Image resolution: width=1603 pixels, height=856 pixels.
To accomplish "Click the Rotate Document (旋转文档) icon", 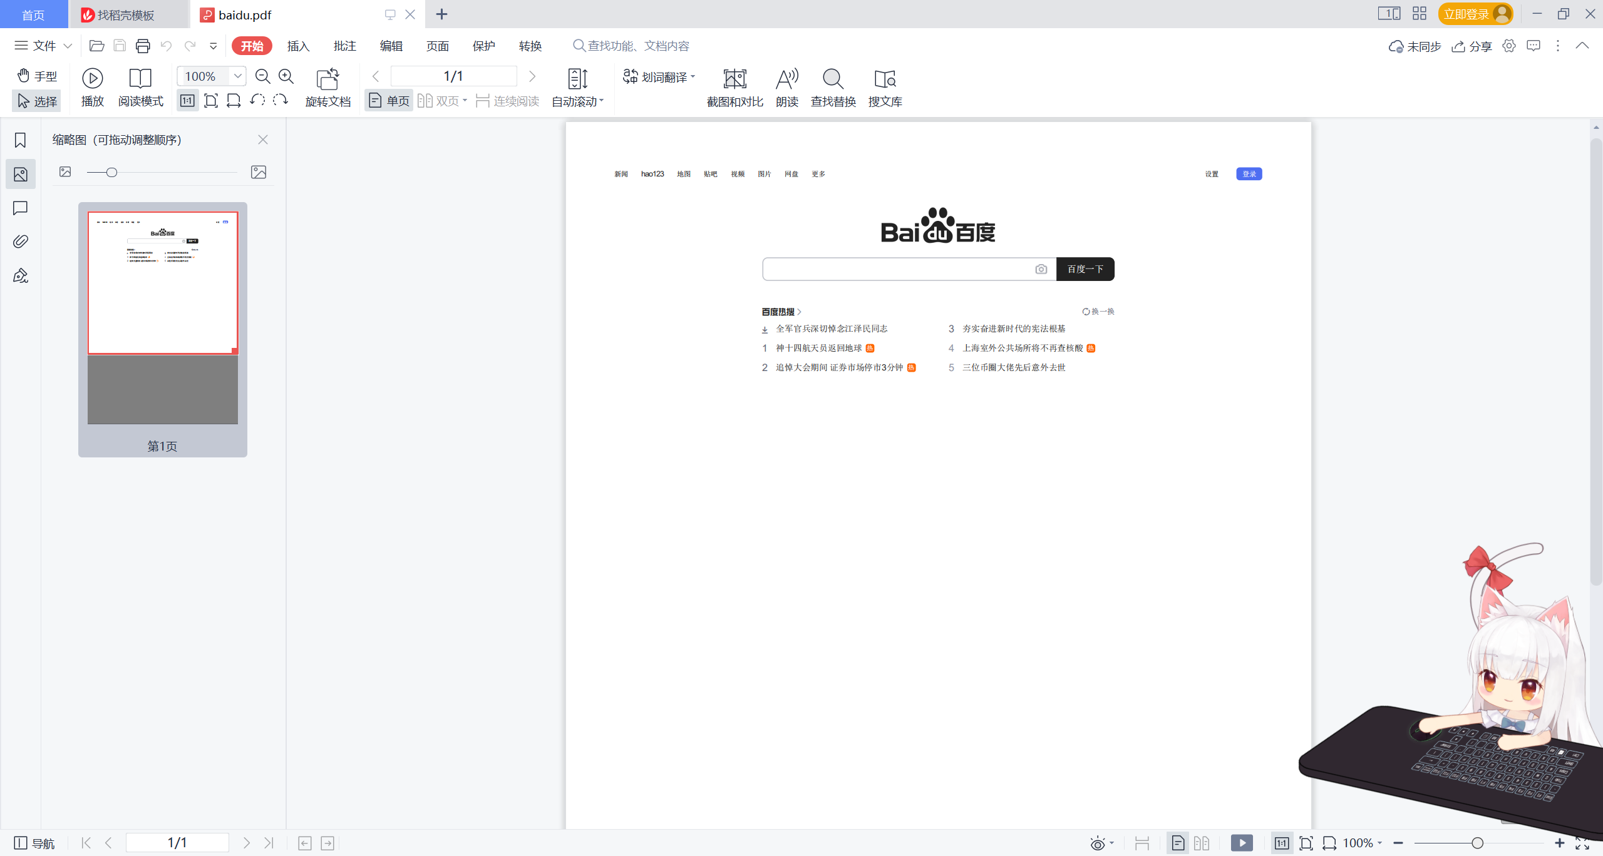I will click(x=327, y=79).
